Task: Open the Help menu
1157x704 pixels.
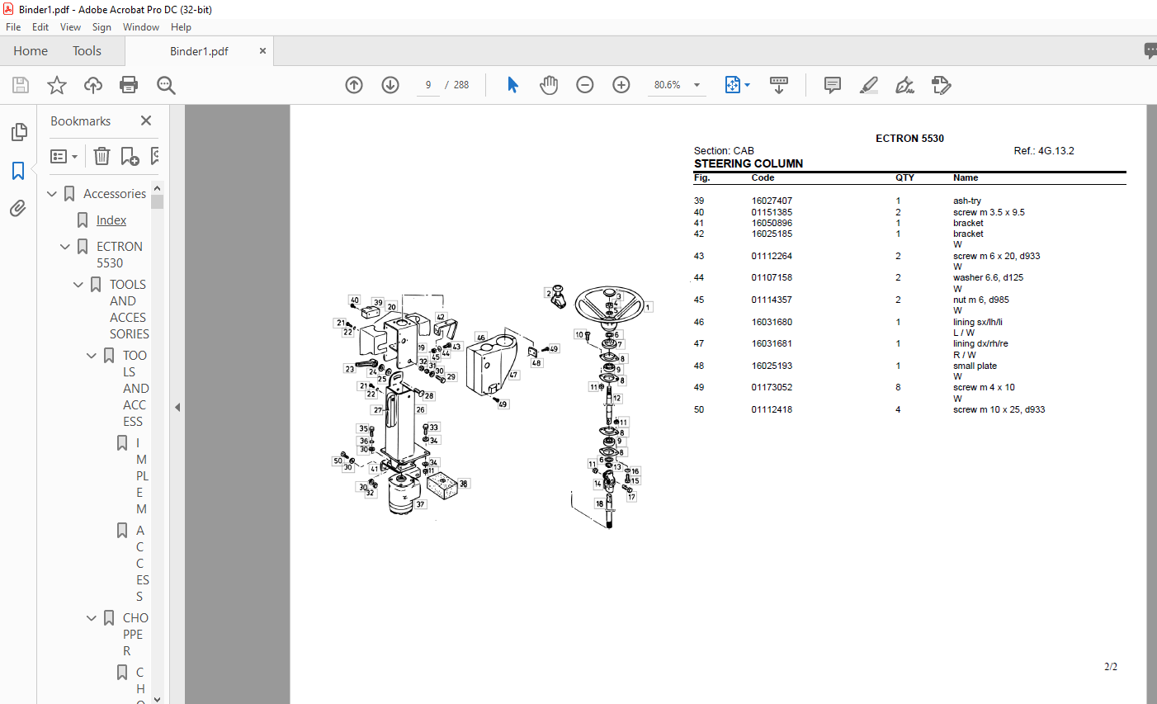Action: 181,27
